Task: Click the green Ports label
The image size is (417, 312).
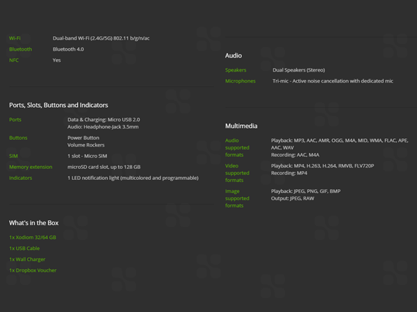Action: (x=15, y=120)
